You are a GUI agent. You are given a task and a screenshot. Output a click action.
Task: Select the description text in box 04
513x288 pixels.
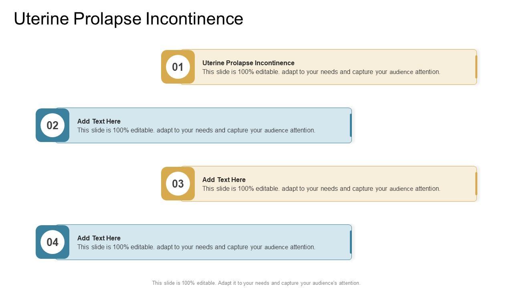click(196, 247)
